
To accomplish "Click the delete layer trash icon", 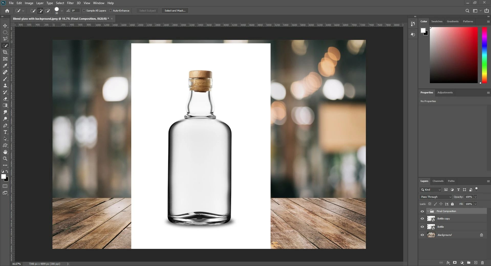I will coord(482,263).
